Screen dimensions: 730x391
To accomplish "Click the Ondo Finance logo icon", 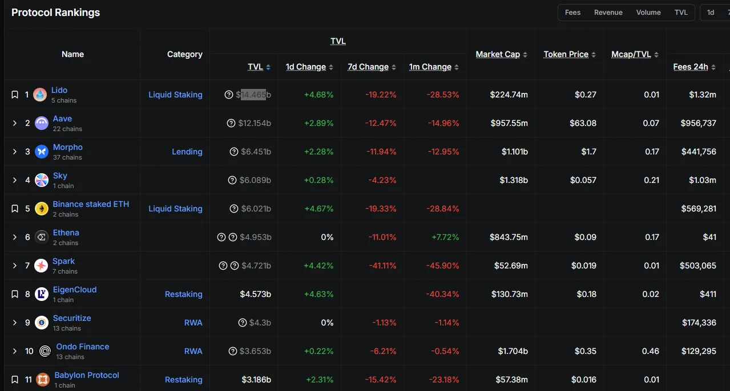I will [x=45, y=351].
